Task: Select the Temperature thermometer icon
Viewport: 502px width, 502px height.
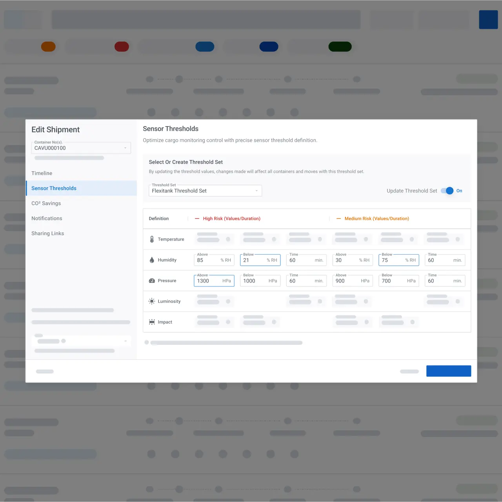Action: coord(151,239)
